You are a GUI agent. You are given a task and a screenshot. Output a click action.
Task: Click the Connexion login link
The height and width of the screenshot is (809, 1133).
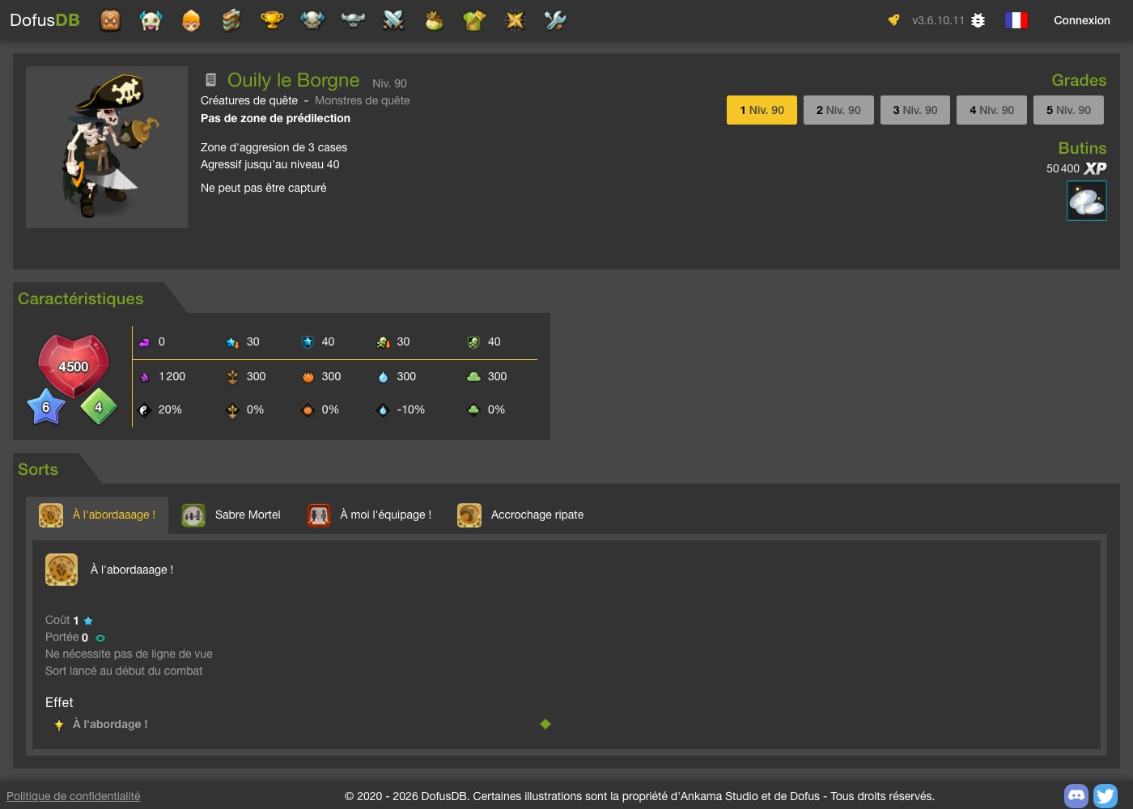click(1082, 20)
